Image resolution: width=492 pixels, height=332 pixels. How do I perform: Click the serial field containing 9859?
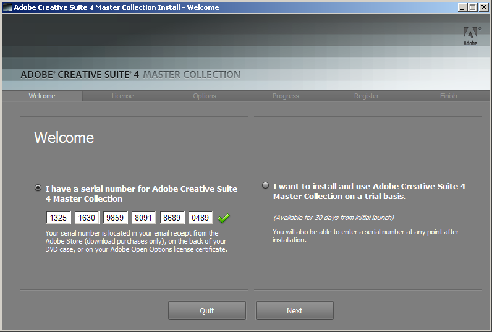tap(115, 218)
